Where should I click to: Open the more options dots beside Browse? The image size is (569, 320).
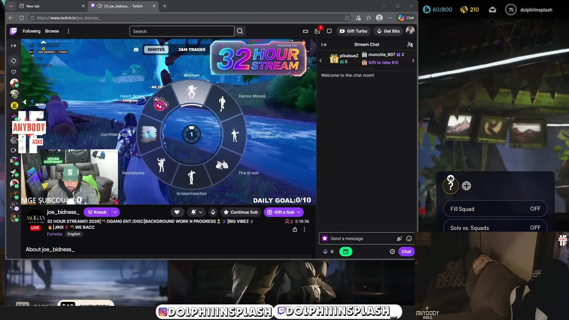pos(68,31)
